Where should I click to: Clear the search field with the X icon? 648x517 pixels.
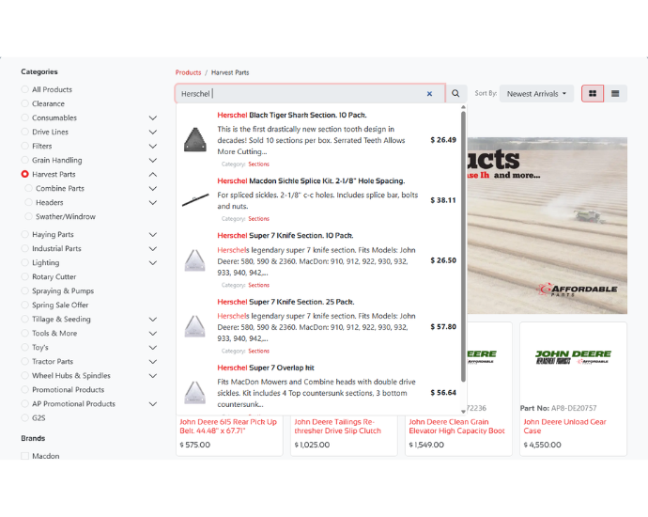pos(429,94)
